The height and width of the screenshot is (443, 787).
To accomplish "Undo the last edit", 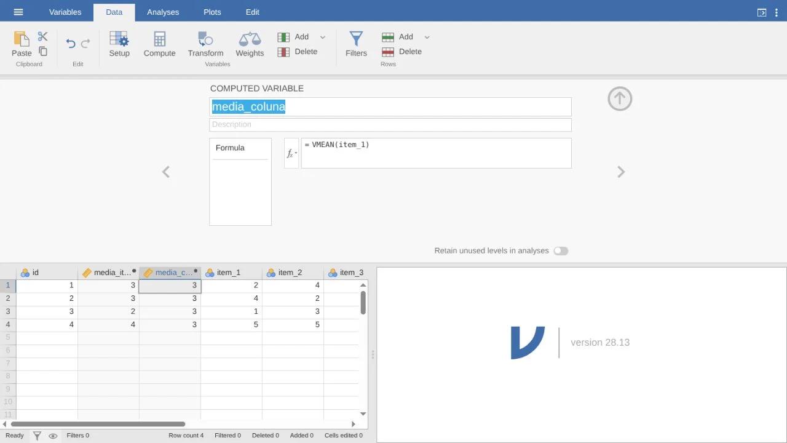I will point(70,43).
